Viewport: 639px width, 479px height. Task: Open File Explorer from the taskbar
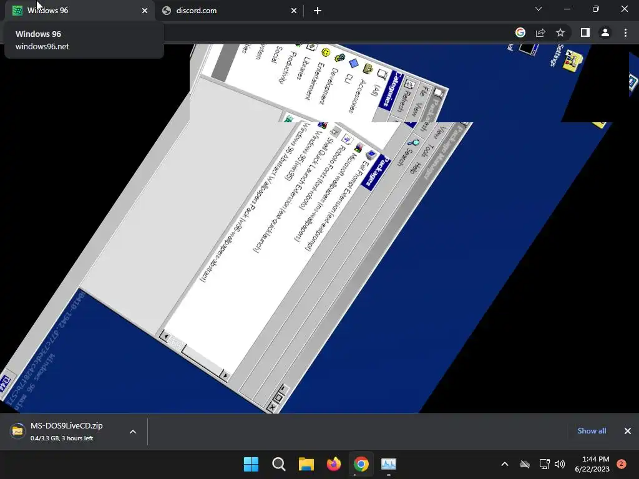(x=306, y=464)
